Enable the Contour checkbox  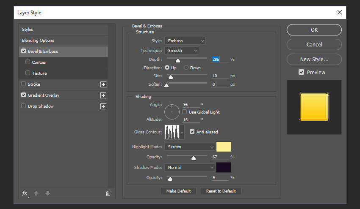(28, 62)
